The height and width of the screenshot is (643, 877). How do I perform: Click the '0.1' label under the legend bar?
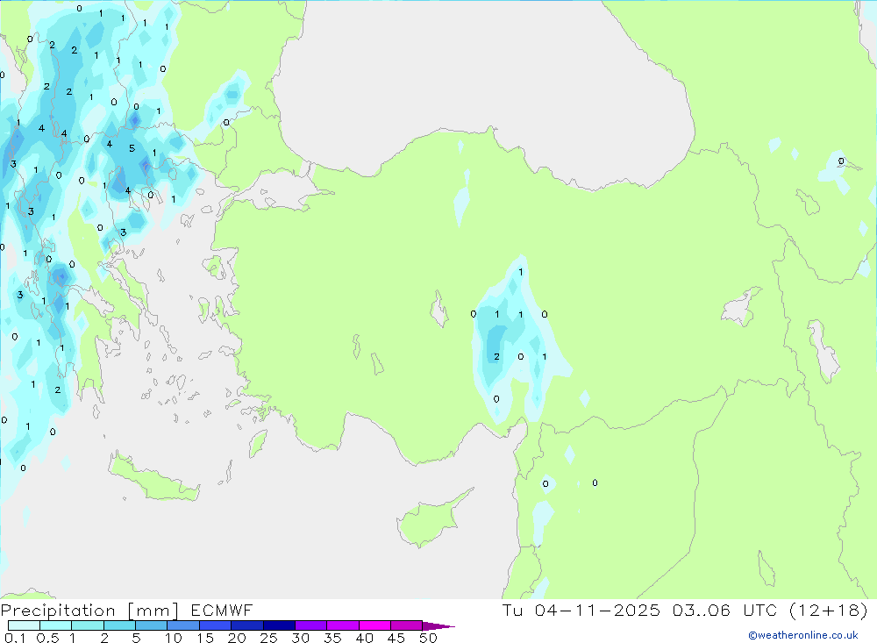click(15, 638)
